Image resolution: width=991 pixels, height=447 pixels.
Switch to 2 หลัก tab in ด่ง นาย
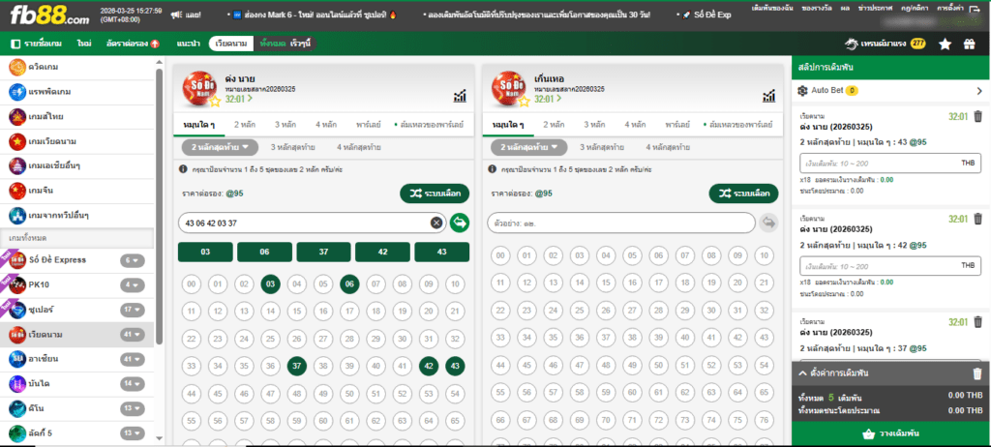coord(245,125)
